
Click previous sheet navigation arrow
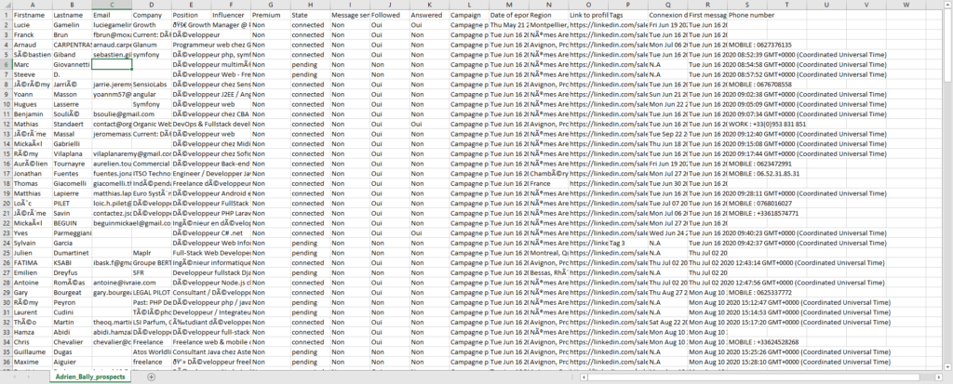[x=12, y=377]
